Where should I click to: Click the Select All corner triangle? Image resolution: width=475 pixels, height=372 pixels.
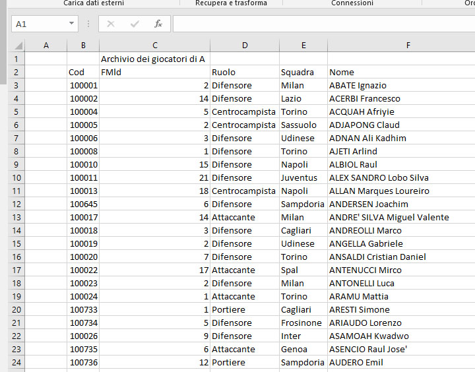(18, 46)
